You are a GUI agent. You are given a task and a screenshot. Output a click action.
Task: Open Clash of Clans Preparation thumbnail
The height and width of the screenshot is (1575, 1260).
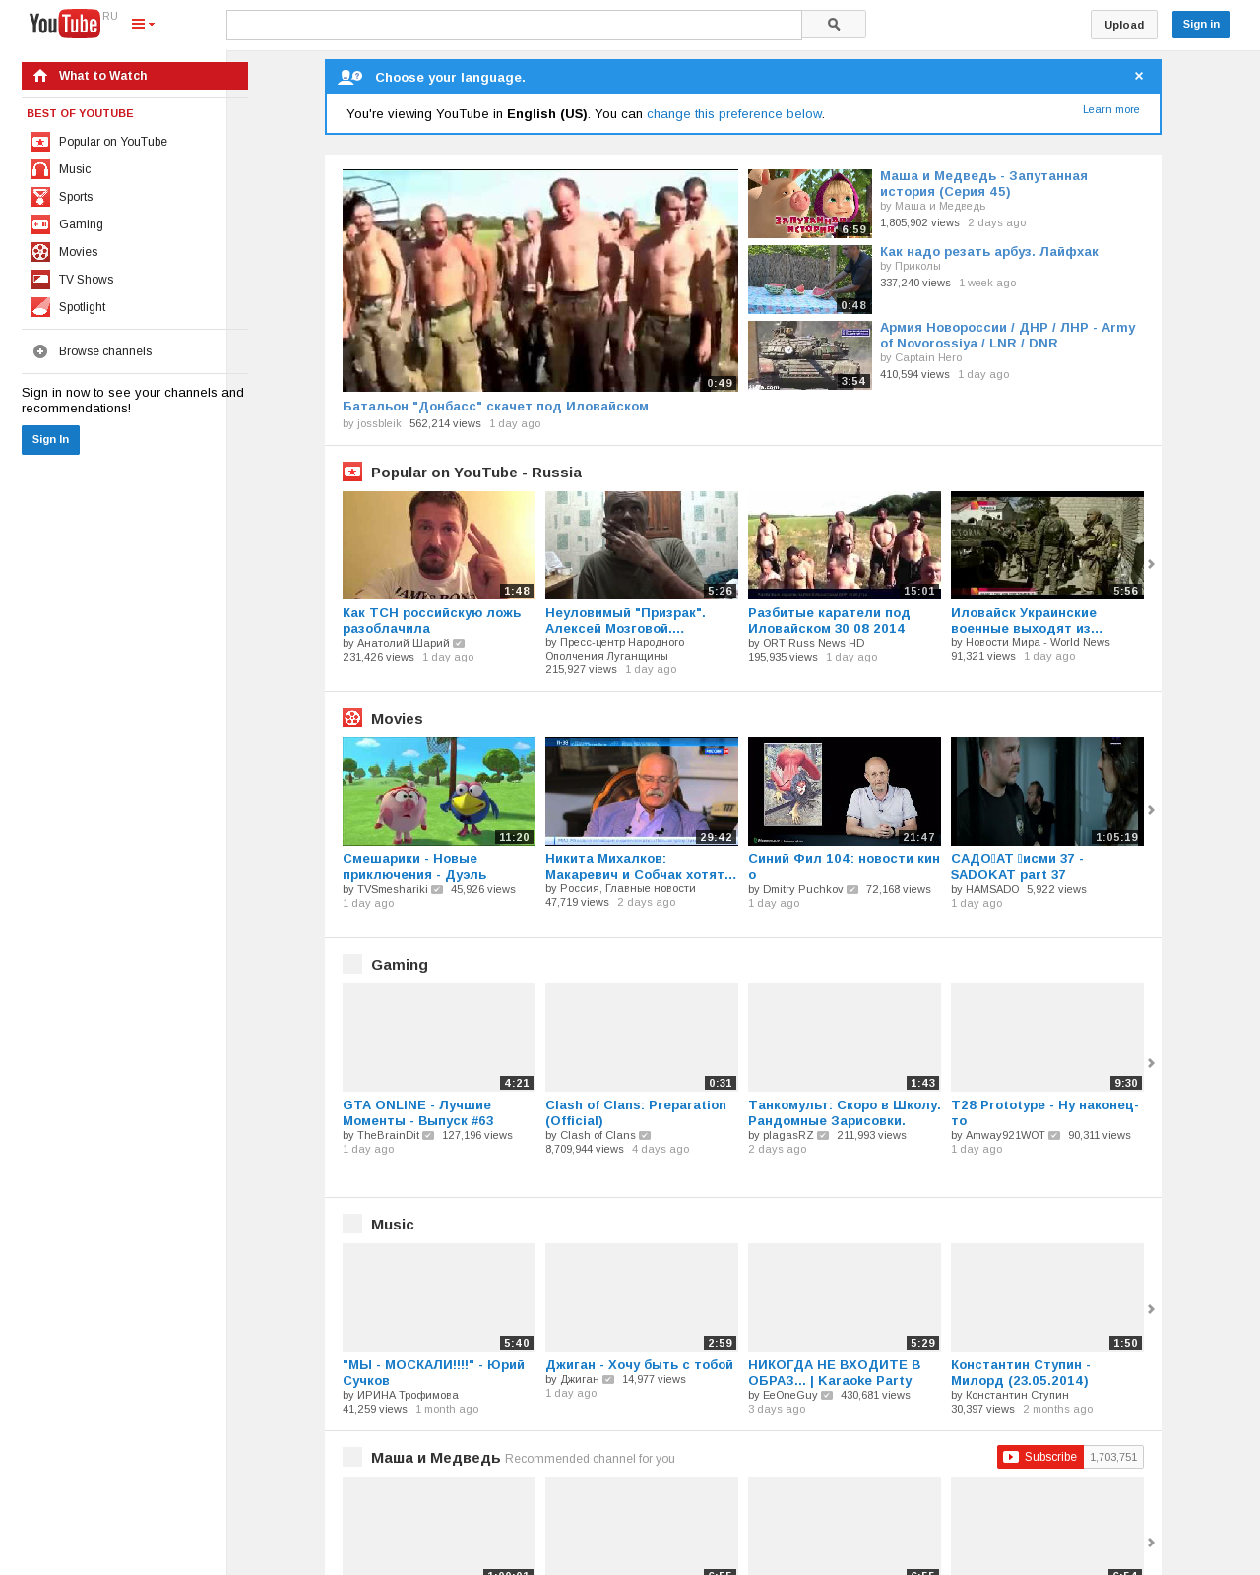click(x=642, y=1038)
